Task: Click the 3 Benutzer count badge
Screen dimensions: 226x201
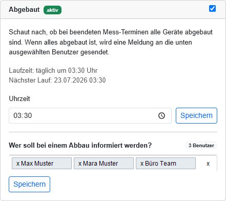Action: tap(201, 146)
